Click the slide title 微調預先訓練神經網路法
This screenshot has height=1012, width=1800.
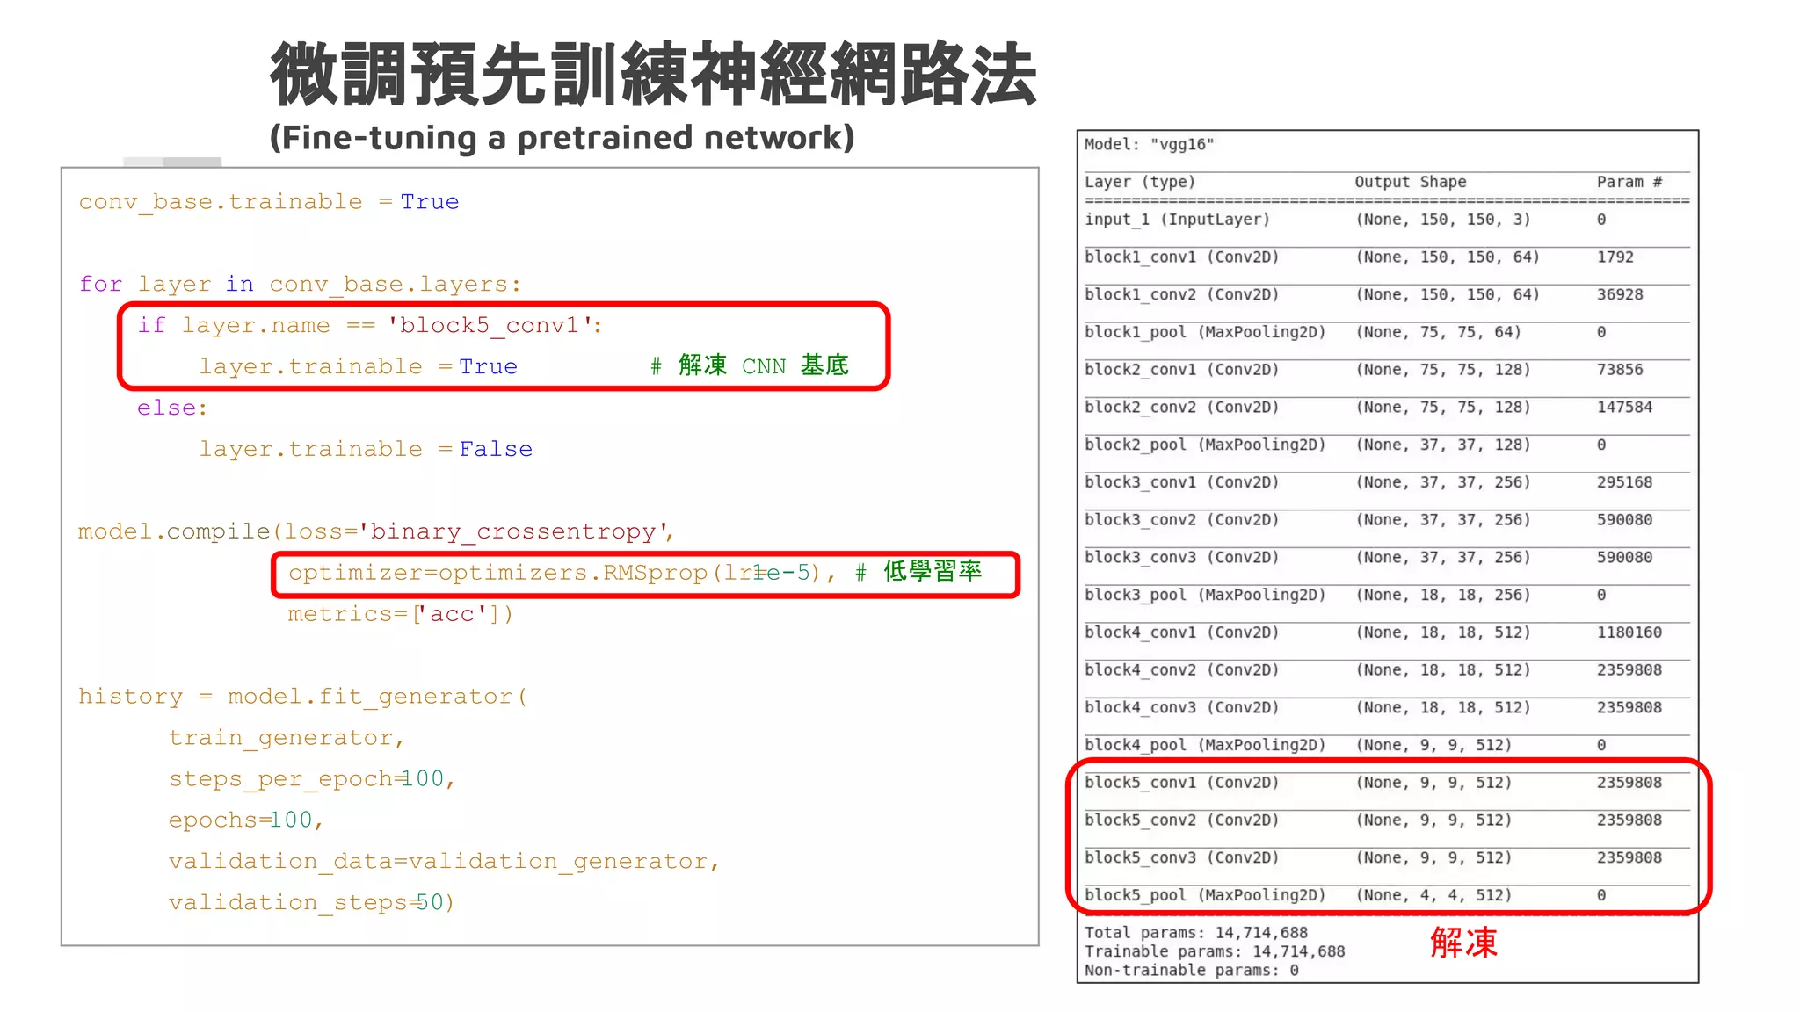coord(653,75)
